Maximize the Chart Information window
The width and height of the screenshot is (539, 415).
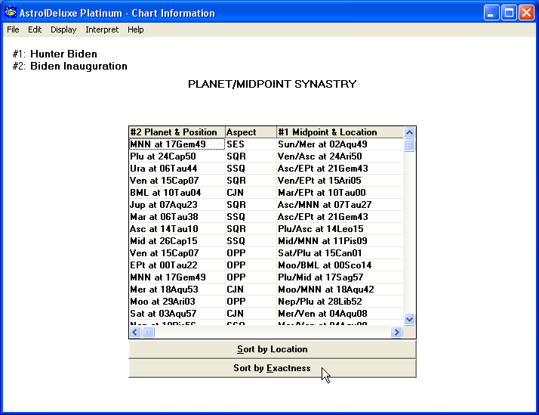[509, 13]
